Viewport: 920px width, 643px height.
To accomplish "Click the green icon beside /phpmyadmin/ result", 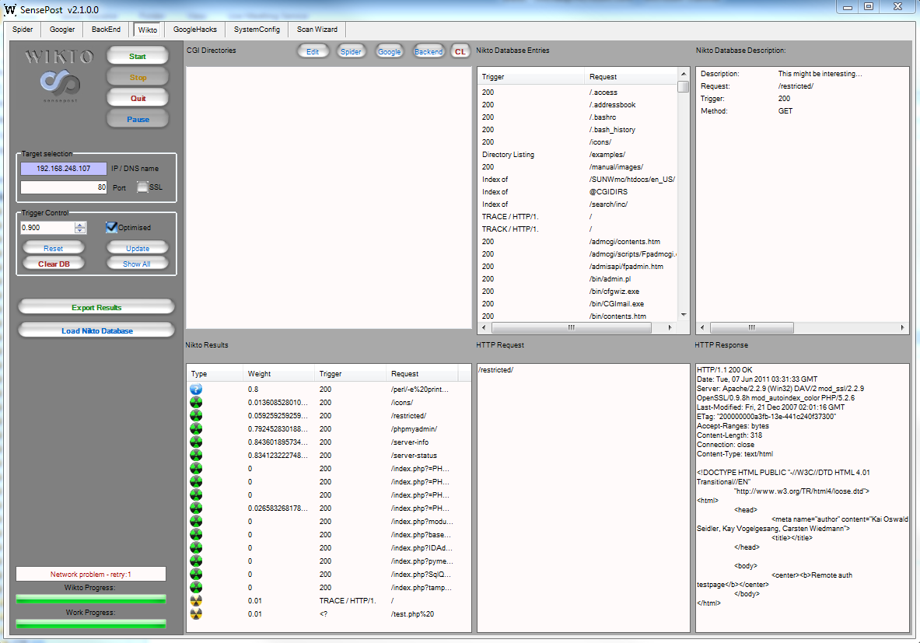I will coord(196,428).
